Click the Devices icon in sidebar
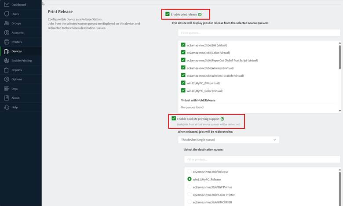The image size is (343, 206). coord(7,51)
